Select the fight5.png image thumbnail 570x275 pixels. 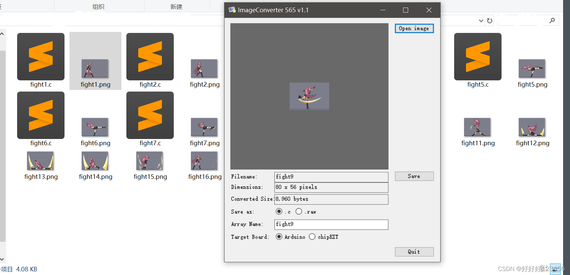[532, 68]
